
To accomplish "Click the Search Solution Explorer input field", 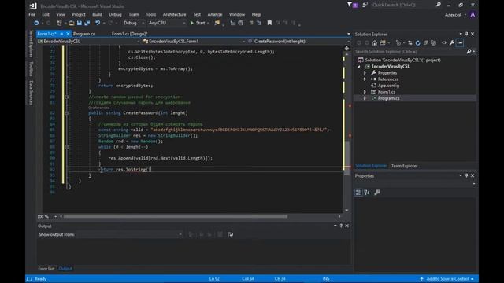I will 410,52.
